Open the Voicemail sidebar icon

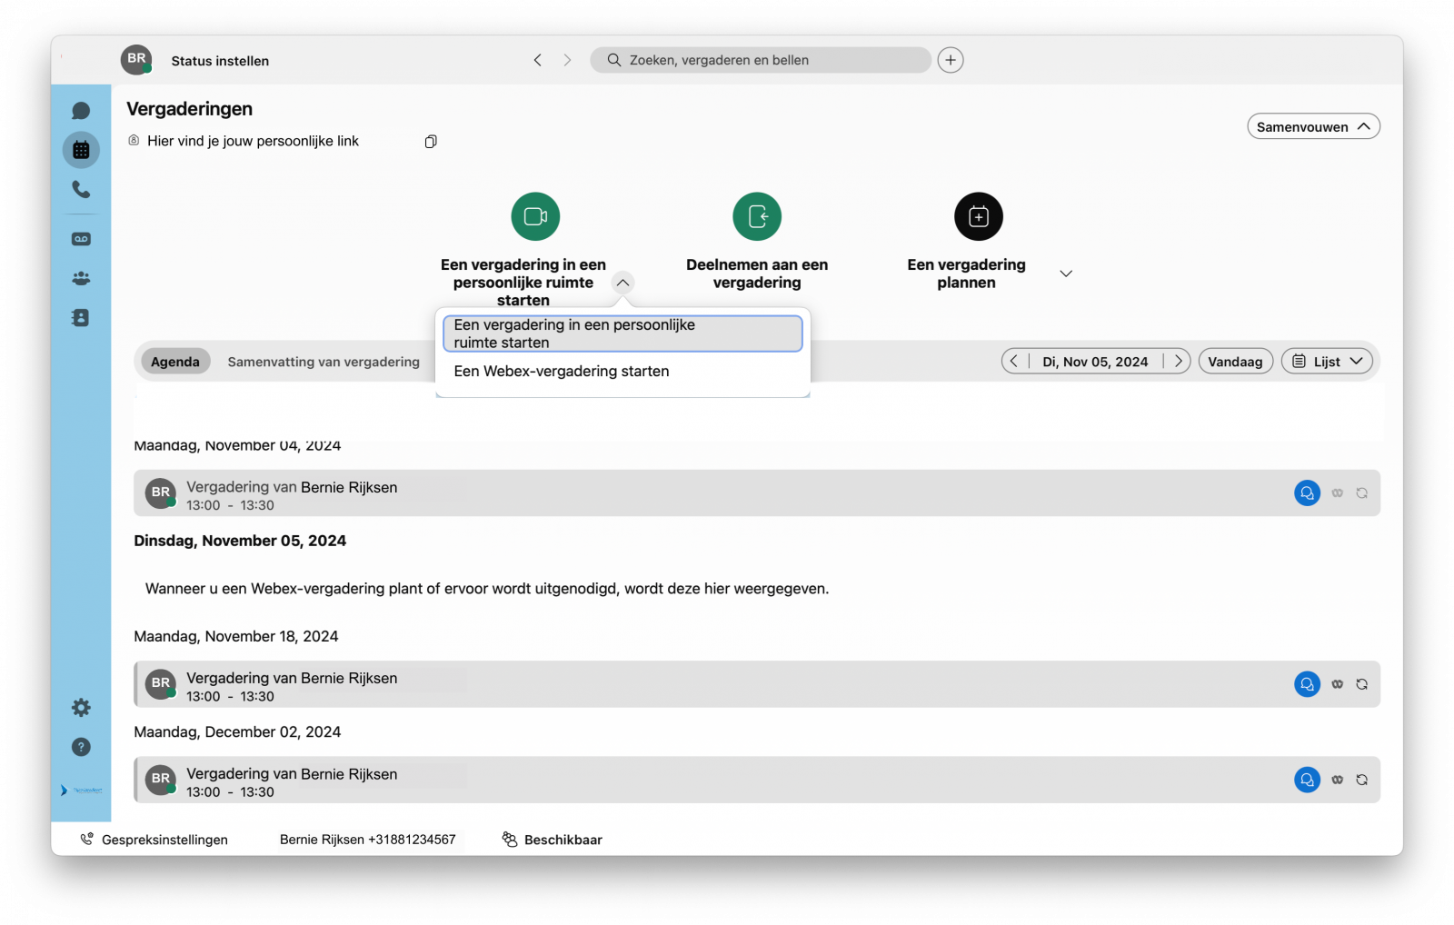click(x=81, y=239)
